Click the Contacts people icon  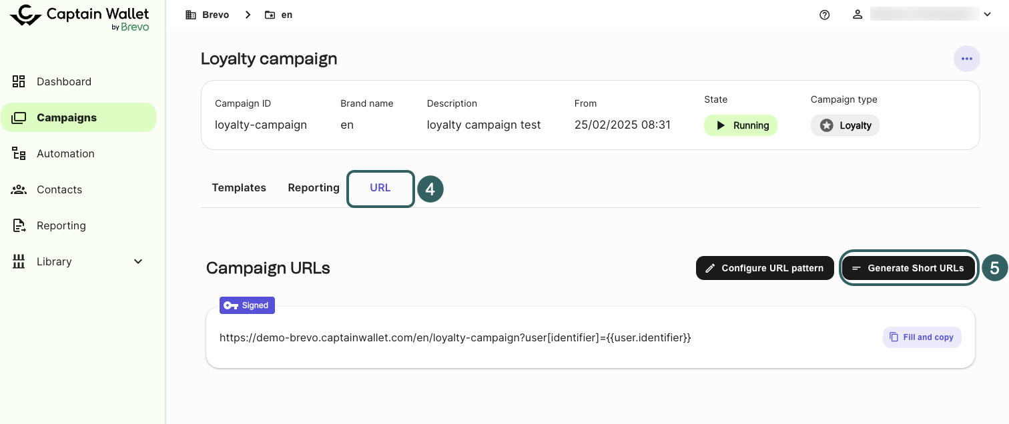tap(19, 189)
